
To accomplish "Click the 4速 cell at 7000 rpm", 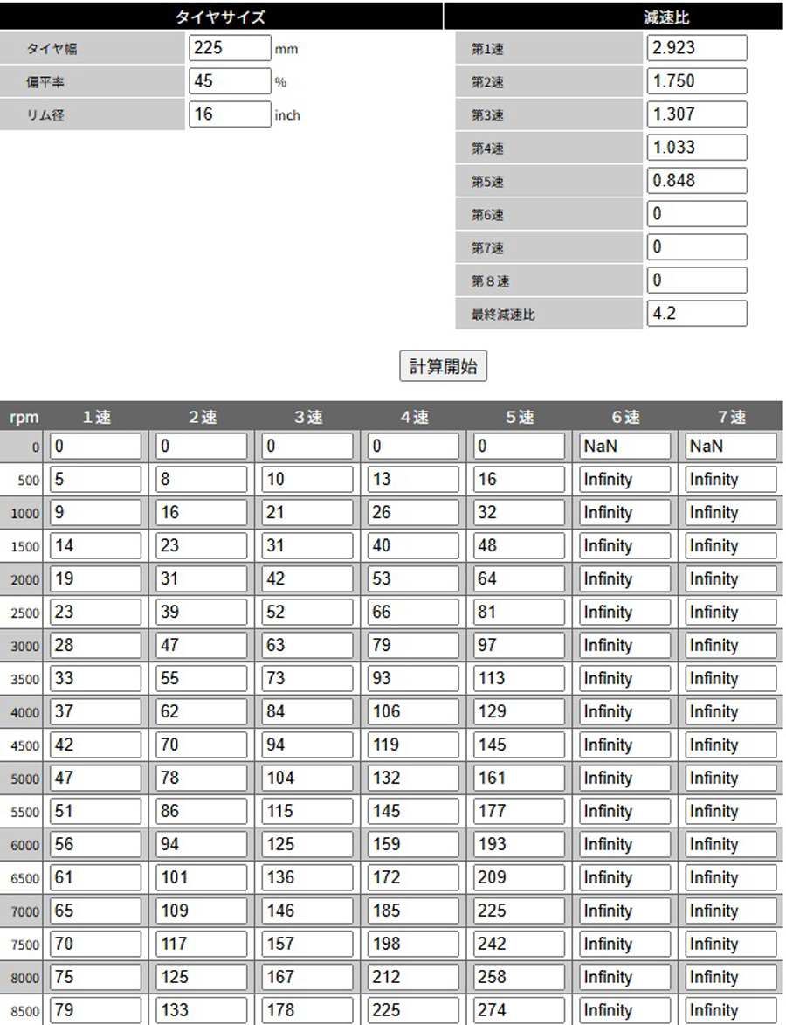I will 413,911.
